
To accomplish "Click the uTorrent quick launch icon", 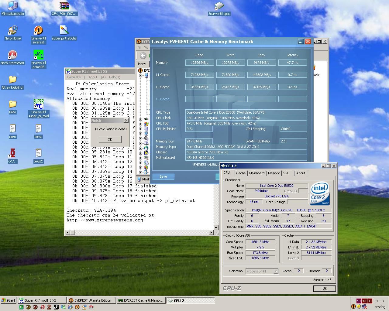I will coord(21,307).
